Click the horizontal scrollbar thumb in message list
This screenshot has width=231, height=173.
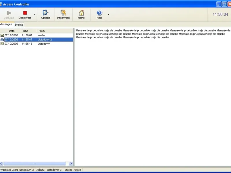[x=35, y=163]
